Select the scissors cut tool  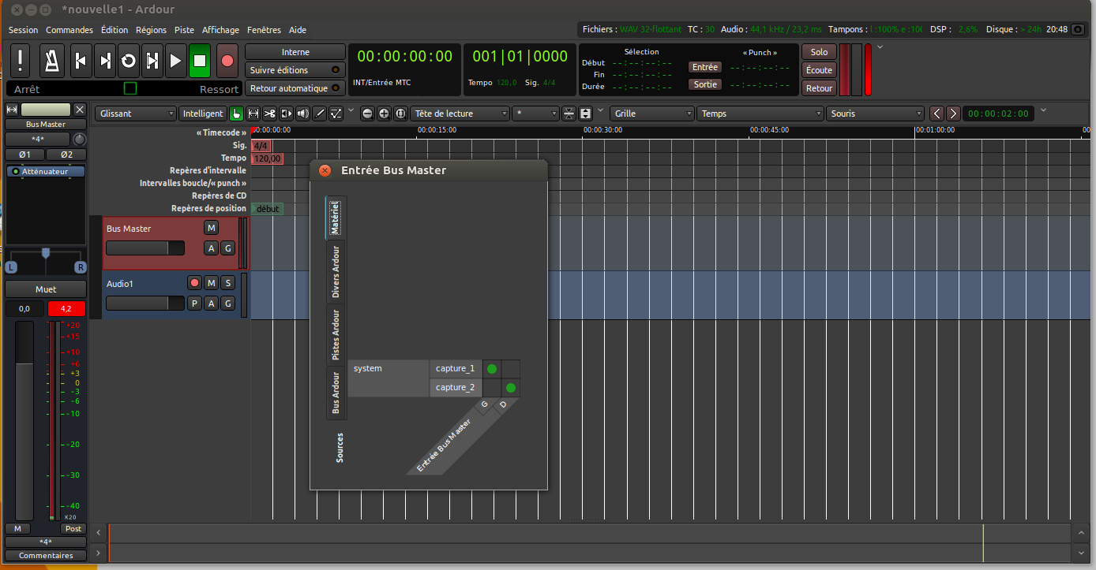270,114
